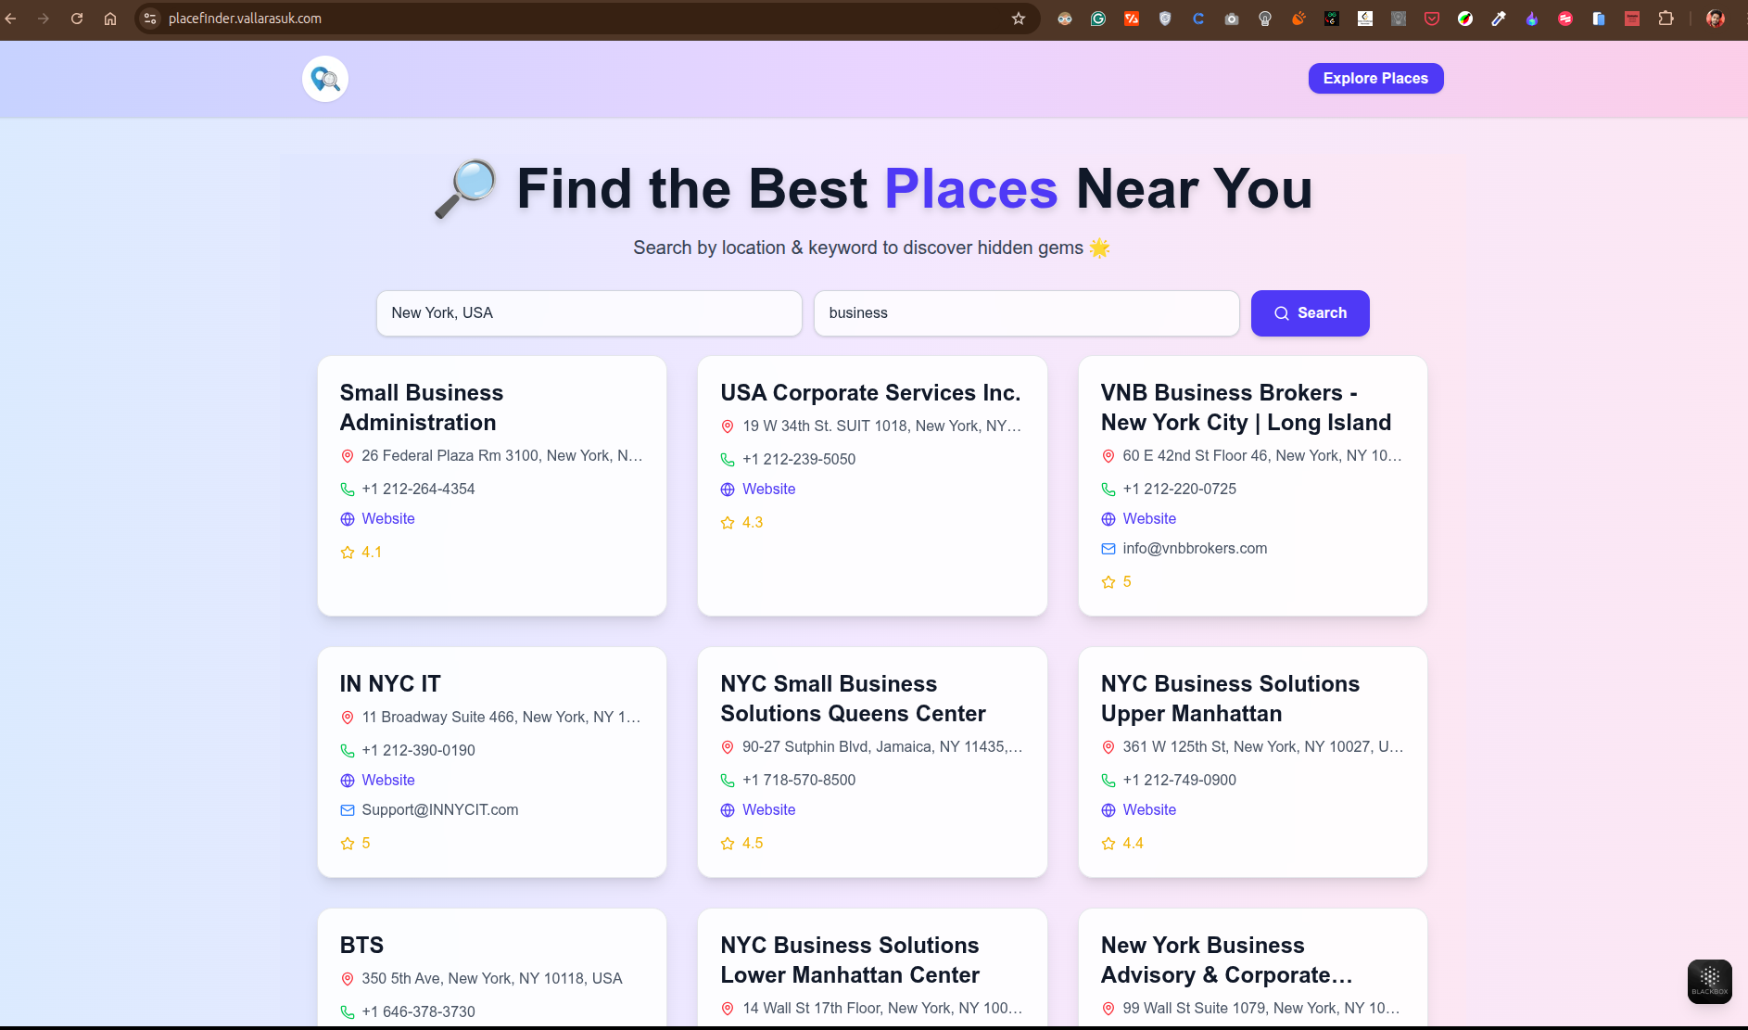
Task: Click the mail icon beside Support@INNYCIT.com
Action: pos(348,810)
